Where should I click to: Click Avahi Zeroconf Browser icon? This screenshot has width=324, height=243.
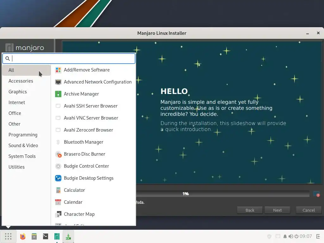coord(58,130)
